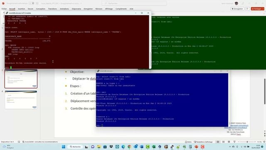The width and height of the screenshot is (266, 150).
Task: Click the Tours link in the address
Action: click(x=239, y=134)
